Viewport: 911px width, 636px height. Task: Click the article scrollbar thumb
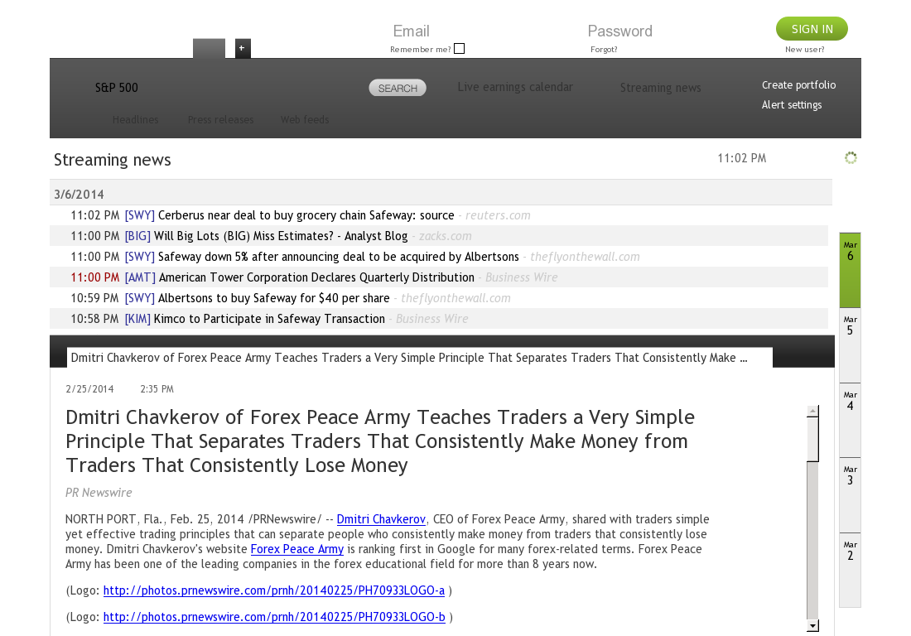[x=812, y=440]
